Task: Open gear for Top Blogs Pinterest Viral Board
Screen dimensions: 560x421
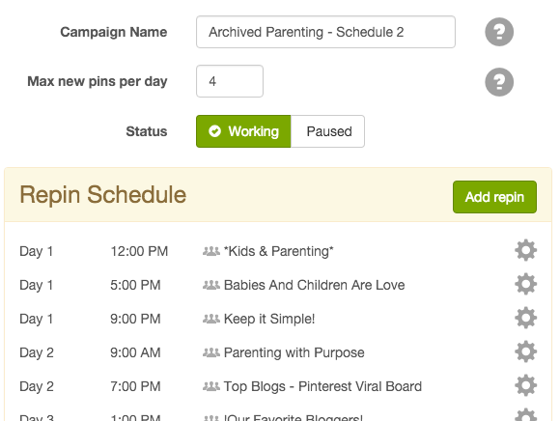Action: (x=525, y=385)
